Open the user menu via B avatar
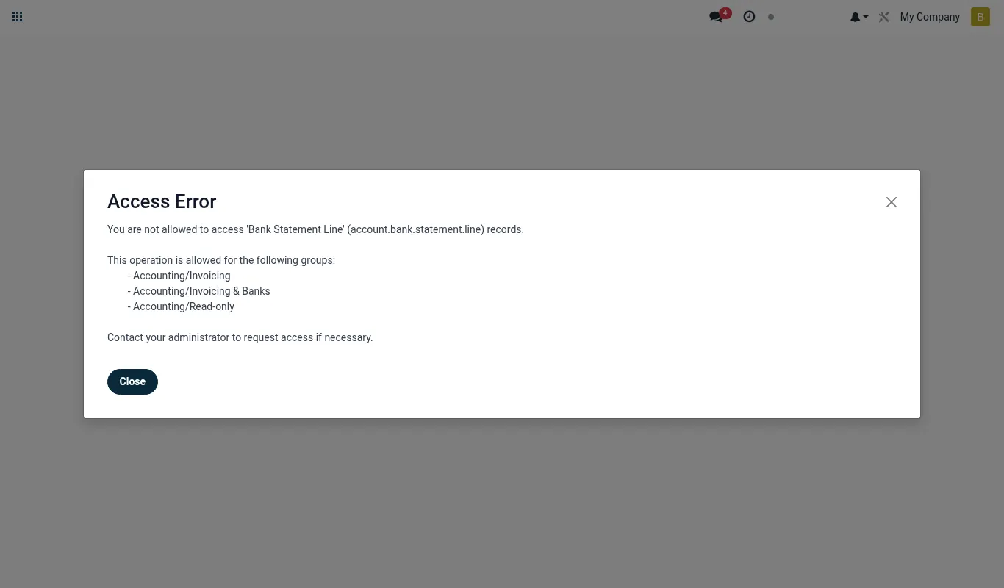1004x588 pixels. point(980,17)
